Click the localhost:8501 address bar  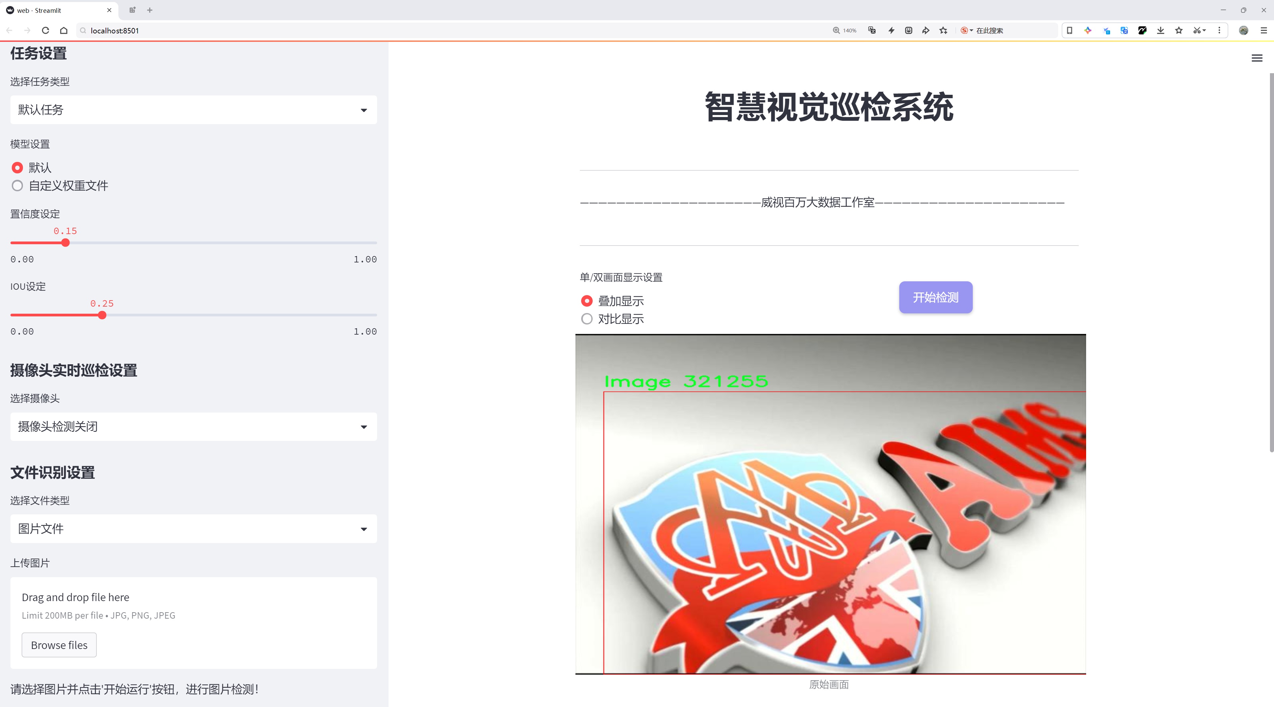tap(445, 31)
